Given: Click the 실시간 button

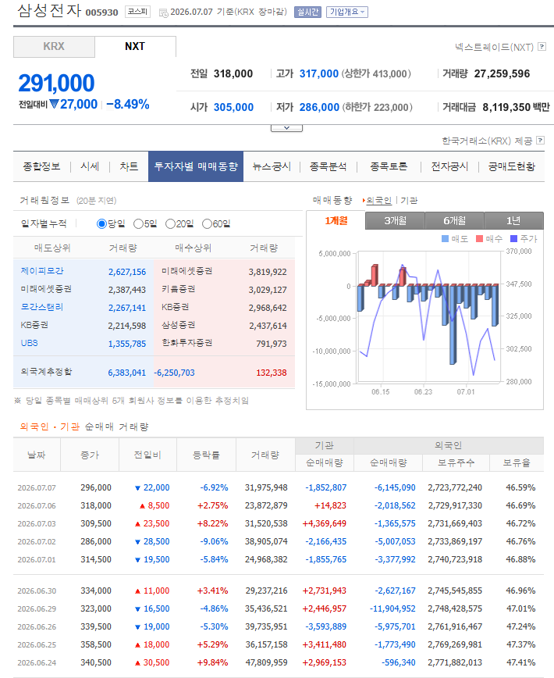Looking at the screenshot, I should tap(308, 12).
